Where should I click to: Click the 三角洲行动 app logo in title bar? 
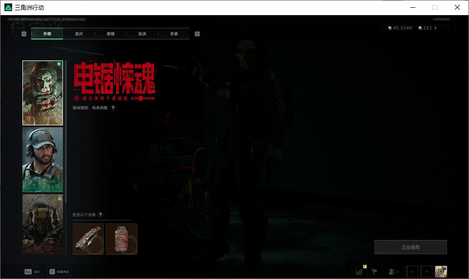click(x=8, y=7)
